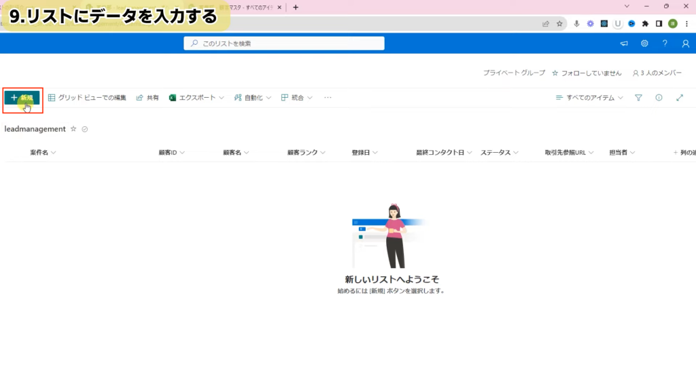696x391 pixels.
Task: Click the 共有 share icon button
Action: [147, 98]
